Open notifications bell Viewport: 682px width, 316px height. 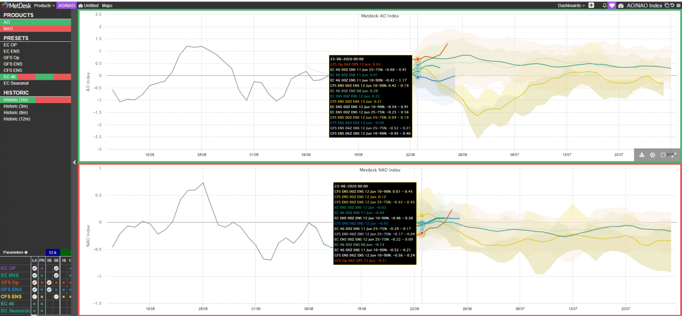(x=605, y=5)
